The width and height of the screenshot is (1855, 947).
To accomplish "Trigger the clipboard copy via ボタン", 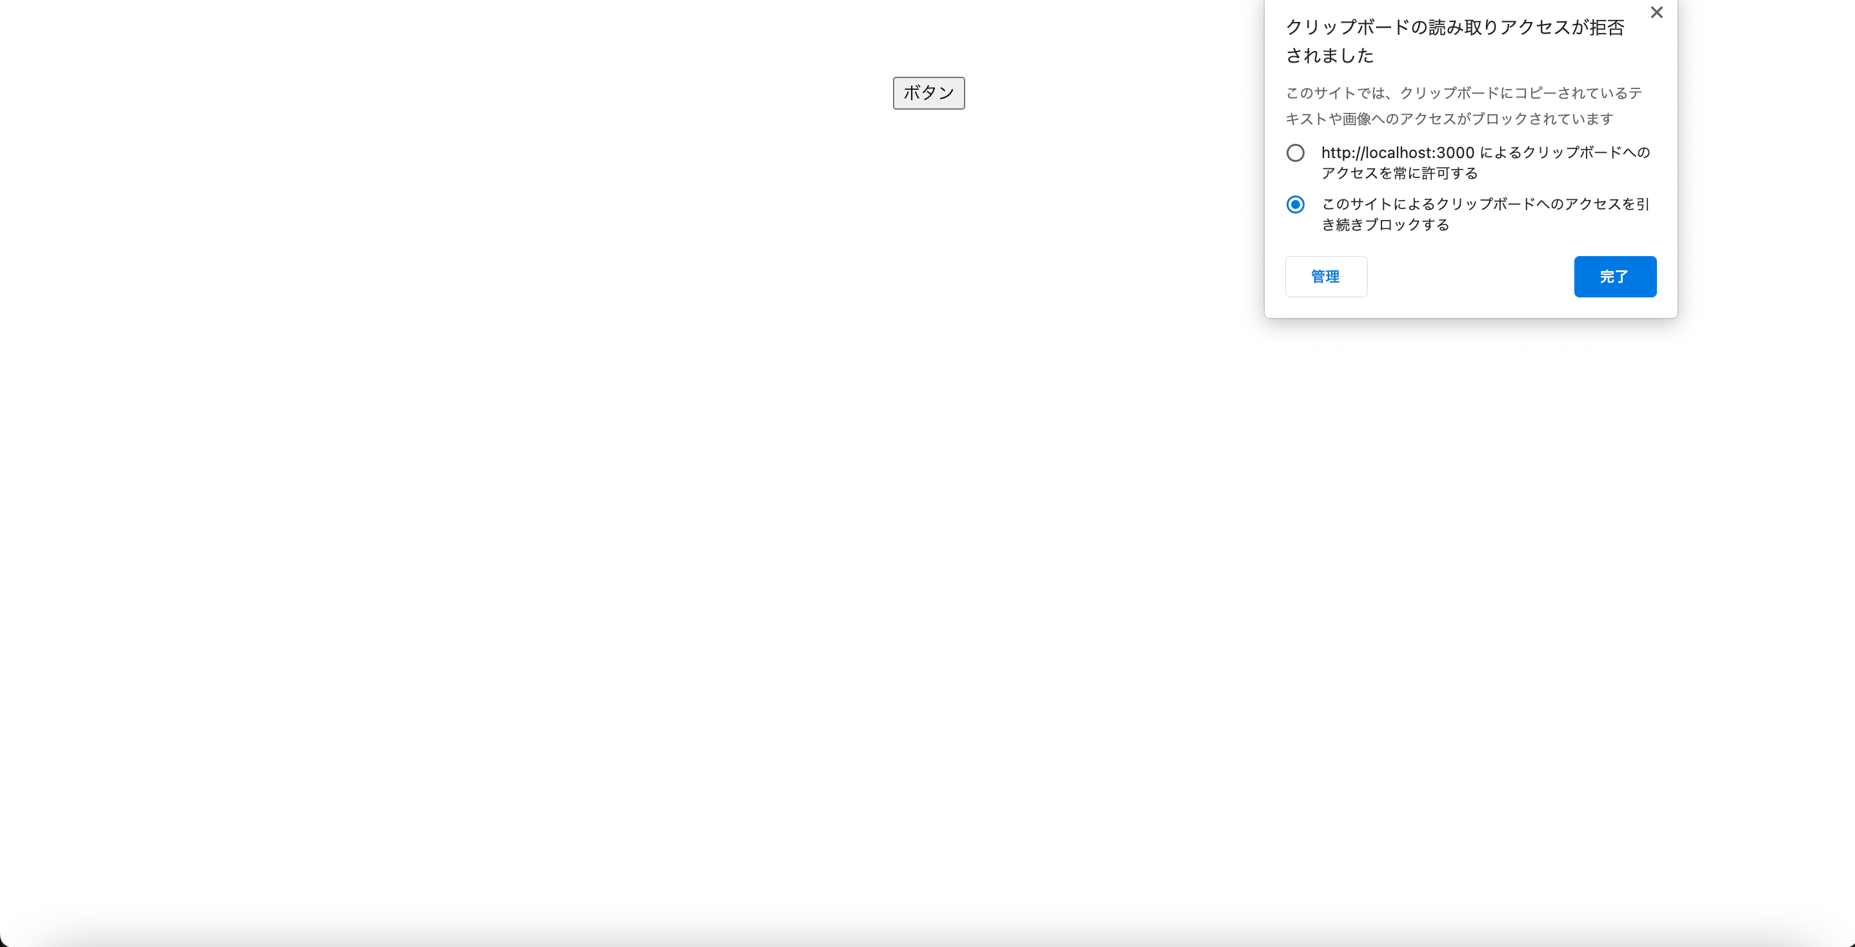I will (x=928, y=93).
